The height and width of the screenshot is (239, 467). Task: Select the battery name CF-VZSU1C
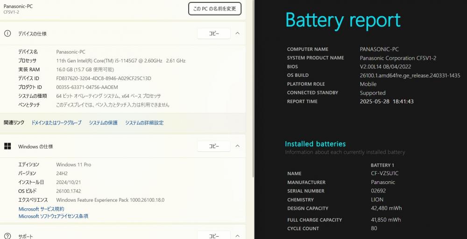coord(384,173)
